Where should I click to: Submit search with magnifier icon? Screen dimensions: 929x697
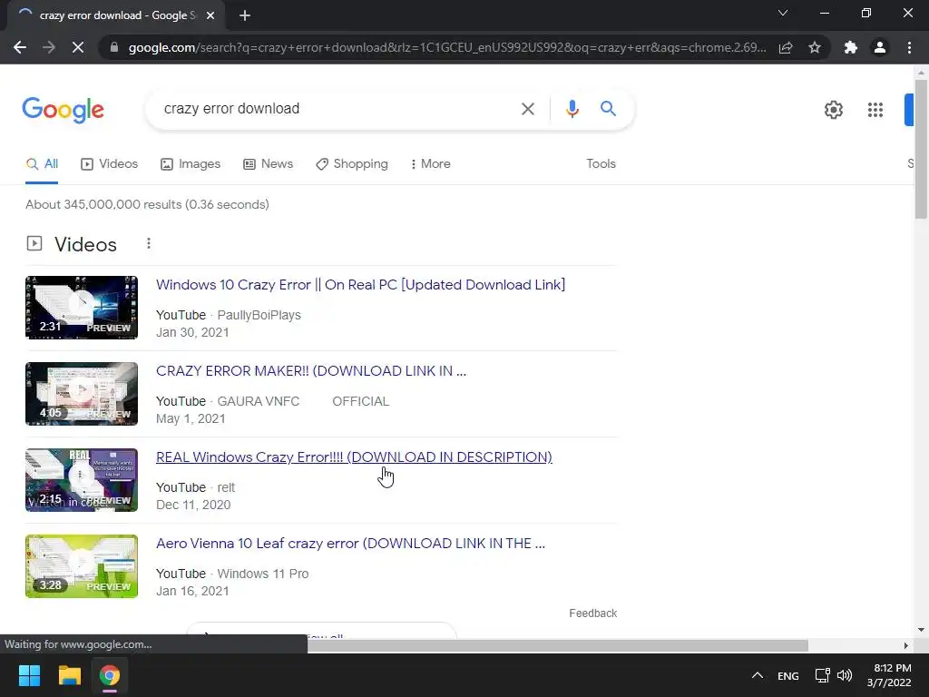[608, 109]
